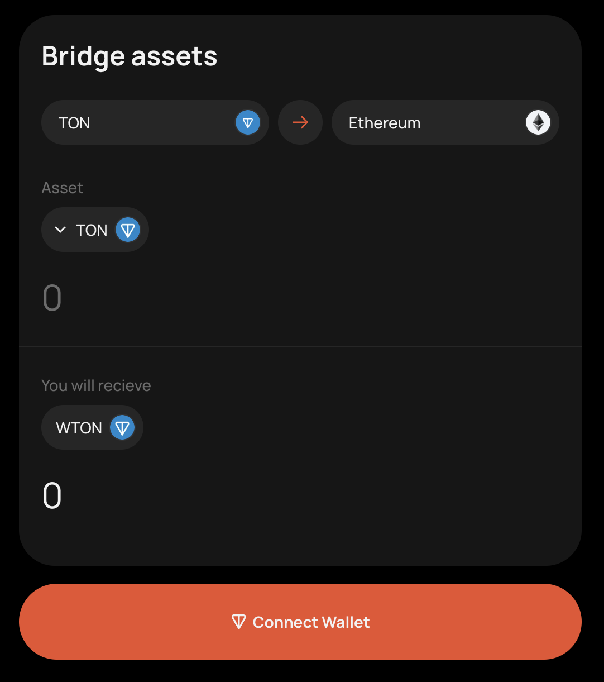Click the TON icon on Connect Wallet button
This screenshot has width=604, height=682.
coord(239,622)
